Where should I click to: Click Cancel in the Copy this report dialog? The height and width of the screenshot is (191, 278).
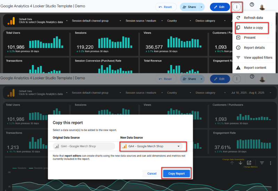[x=152, y=174]
